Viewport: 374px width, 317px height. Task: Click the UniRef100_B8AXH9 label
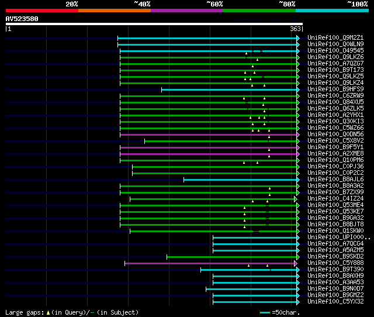(335, 276)
